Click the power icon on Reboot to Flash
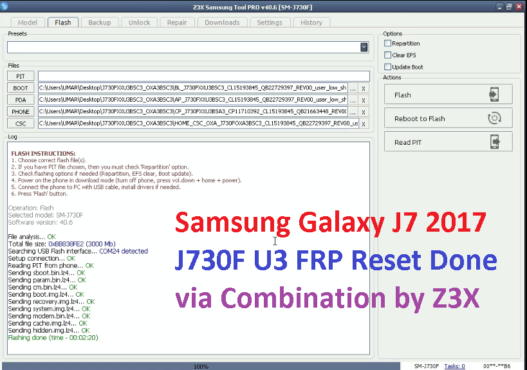The height and width of the screenshot is (370, 527). pyautogui.click(x=494, y=118)
